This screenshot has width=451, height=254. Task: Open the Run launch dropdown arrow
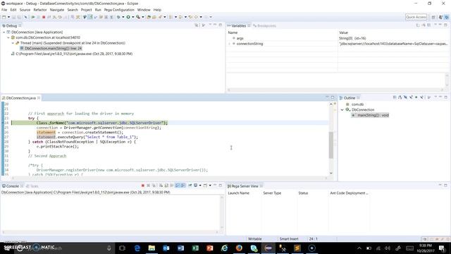(x=133, y=17)
